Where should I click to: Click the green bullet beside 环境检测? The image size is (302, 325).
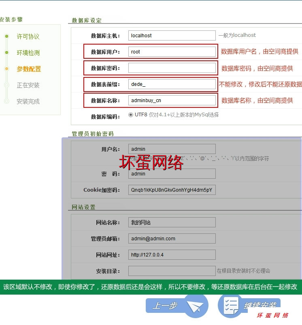tap(7, 52)
